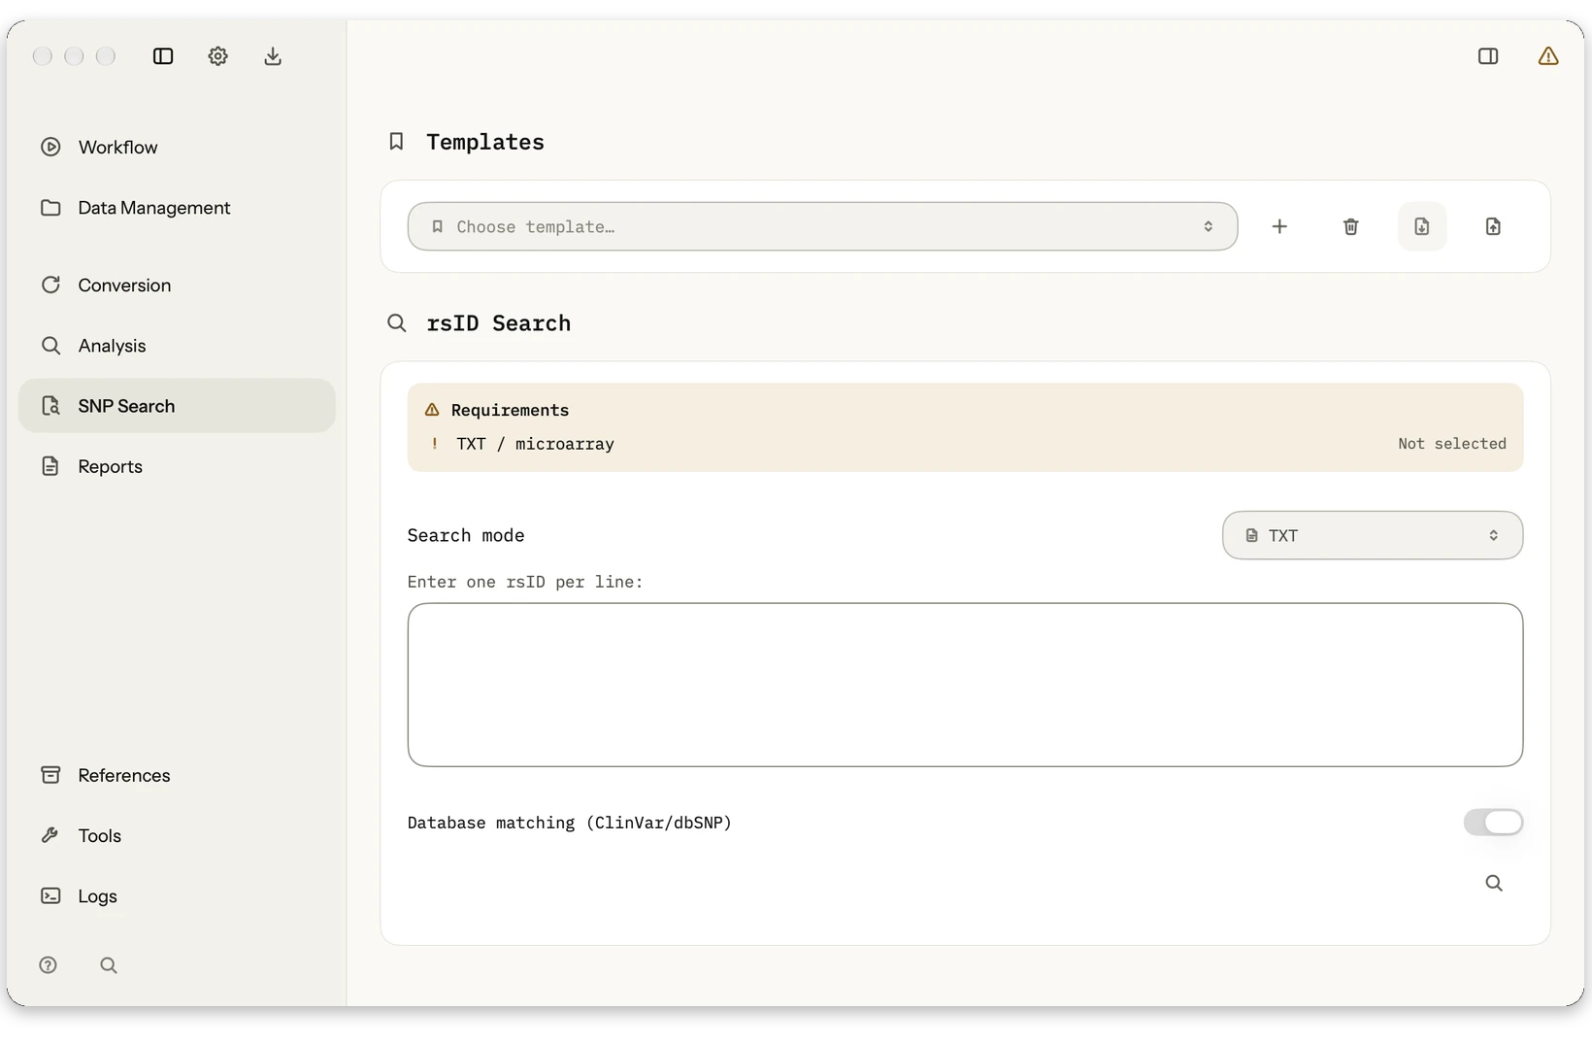The image size is (1592, 1044).
Task: Switch to Analysis section
Action: 177,346
